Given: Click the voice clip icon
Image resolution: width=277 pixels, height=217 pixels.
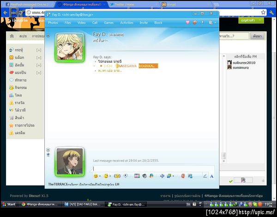Looking at the screenshot, I should point(126,176).
